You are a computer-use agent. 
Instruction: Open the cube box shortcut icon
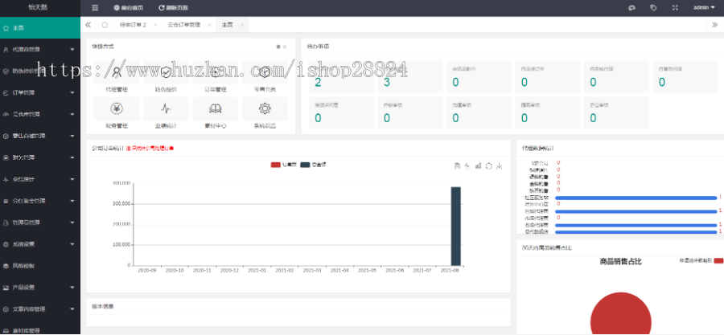265,72
